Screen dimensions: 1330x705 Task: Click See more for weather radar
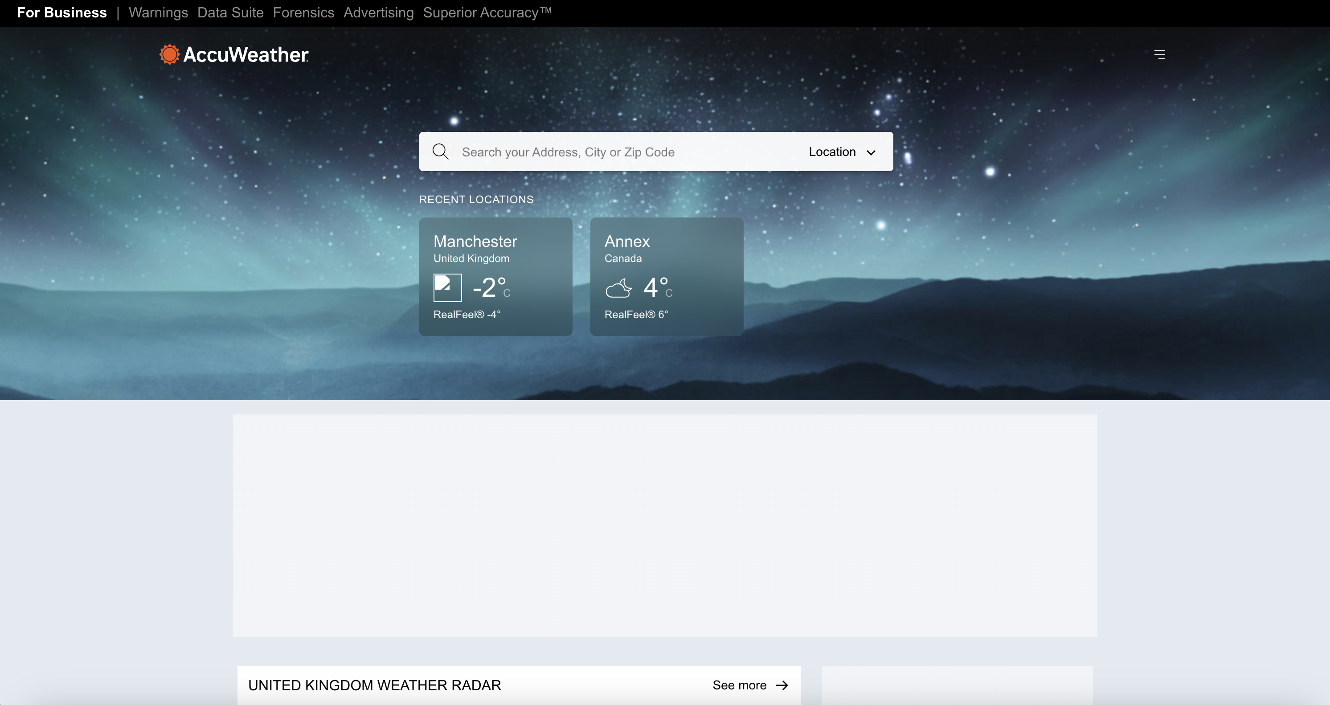[739, 685]
